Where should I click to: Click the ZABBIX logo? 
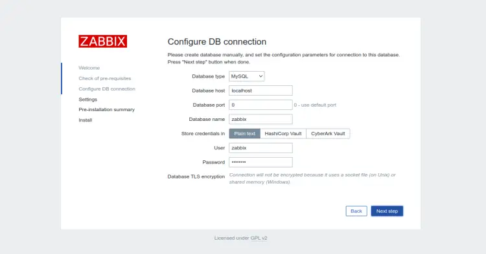point(102,41)
